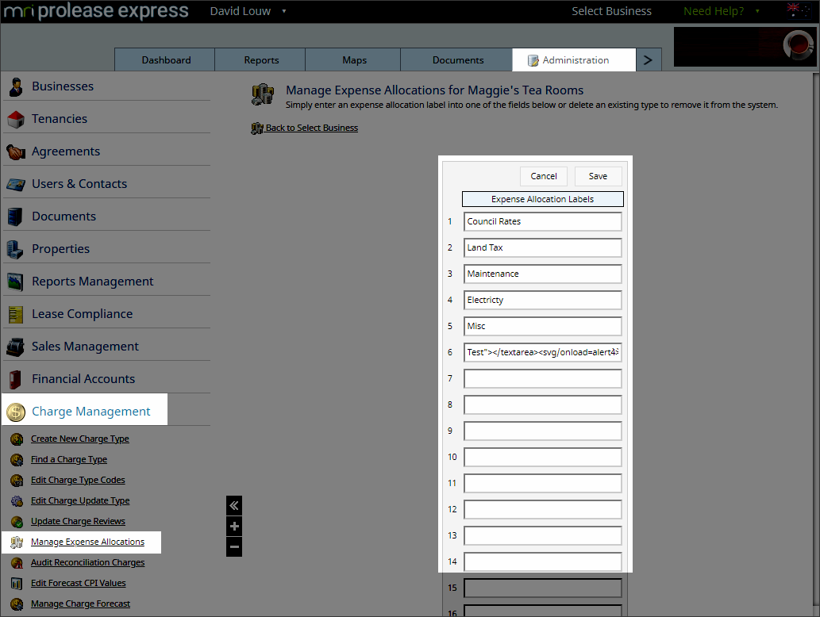
Task: Click the Financial Accounts book icon
Action: (15, 380)
